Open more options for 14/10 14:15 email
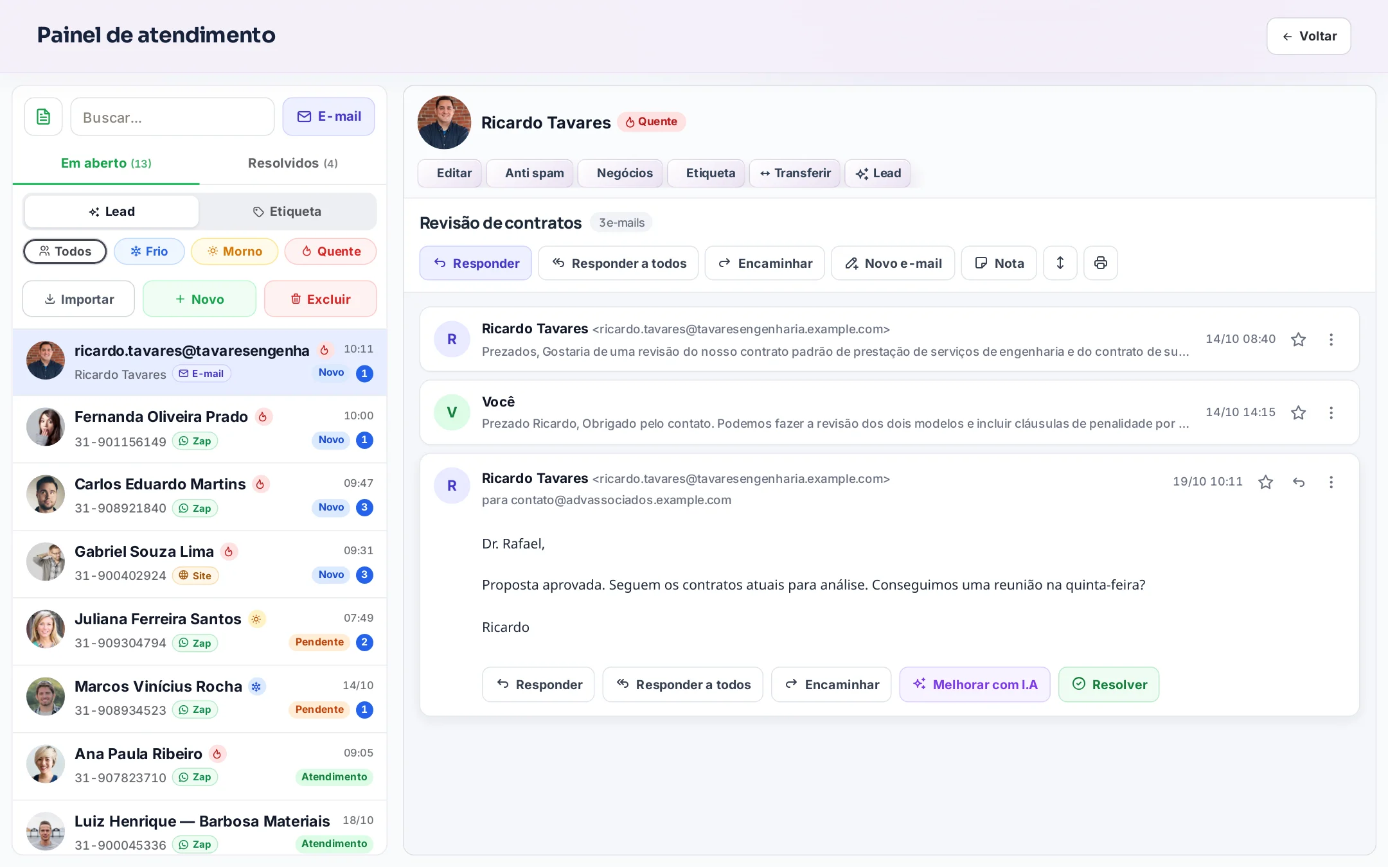Screen dimensions: 1388x867 click(x=1331, y=412)
